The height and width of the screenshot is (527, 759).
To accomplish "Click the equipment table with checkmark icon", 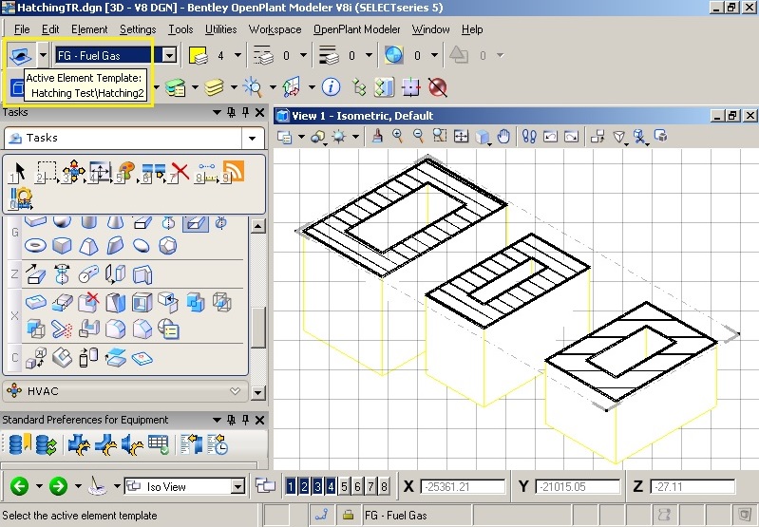I will coord(159,444).
